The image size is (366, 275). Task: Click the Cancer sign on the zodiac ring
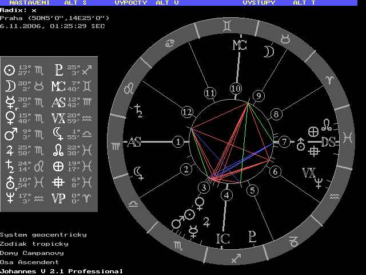[170, 43]
